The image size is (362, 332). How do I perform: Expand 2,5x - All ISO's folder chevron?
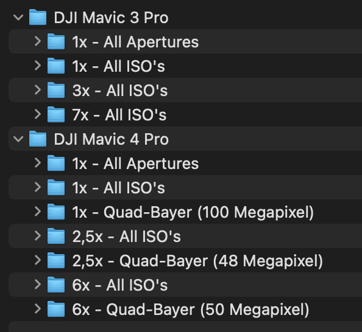coord(37,236)
